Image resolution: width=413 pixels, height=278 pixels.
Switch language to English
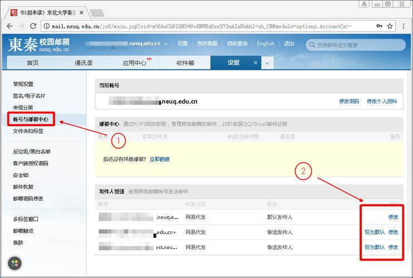[x=265, y=43]
